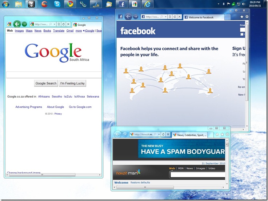This screenshot has height=201, width=268.
Task: Refresh the page in the Google window
Action: [63, 24]
